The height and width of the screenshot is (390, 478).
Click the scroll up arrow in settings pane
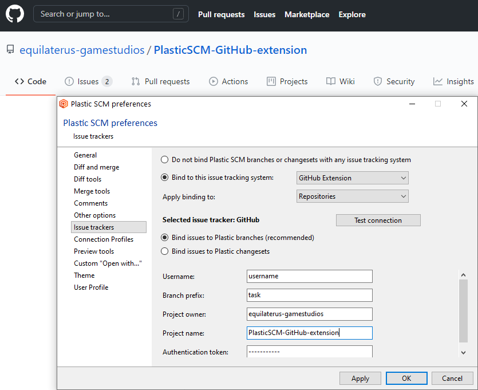tap(463, 275)
